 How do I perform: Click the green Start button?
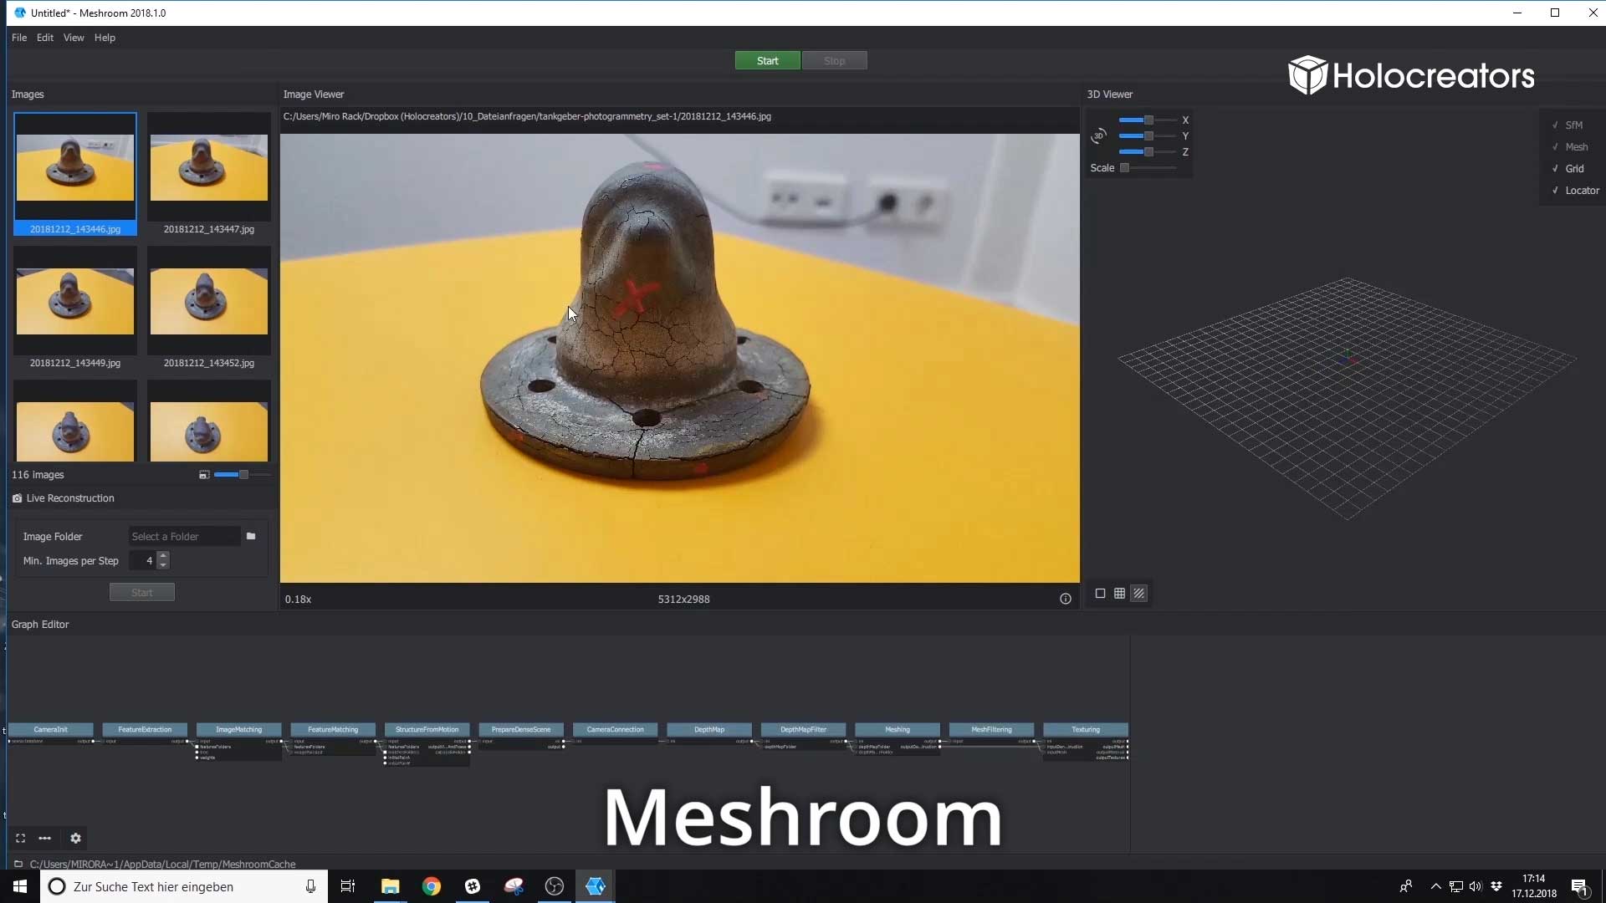tap(767, 60)
